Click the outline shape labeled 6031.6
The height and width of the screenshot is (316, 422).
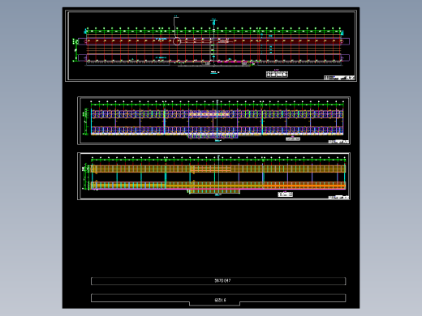click(x=218, y=300)
